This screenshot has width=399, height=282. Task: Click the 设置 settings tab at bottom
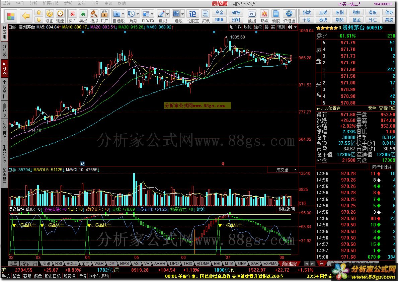13,264
